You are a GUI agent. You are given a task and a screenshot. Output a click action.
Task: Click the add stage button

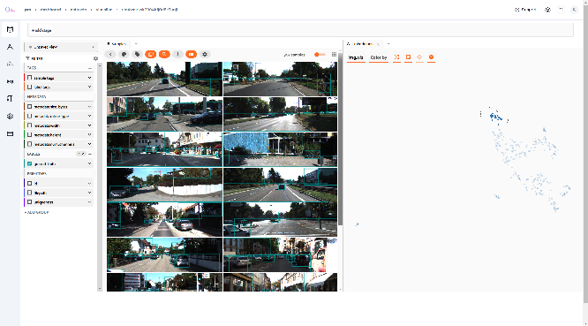point(41,30)
